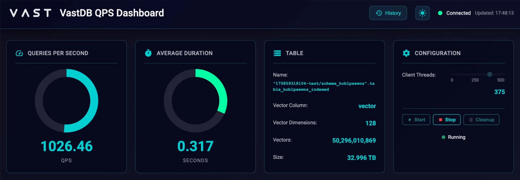The height and width of the screenshot is (180, 520).
Task: Click the VAST logo
Action: click(30, 13)
